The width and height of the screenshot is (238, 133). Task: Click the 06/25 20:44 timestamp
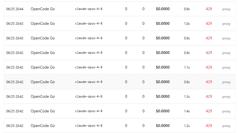(x=15, y=9)
